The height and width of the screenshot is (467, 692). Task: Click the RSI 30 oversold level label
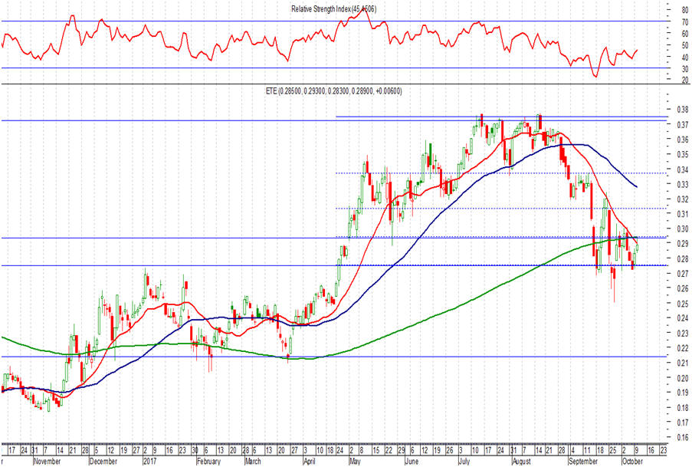point(685,68)
